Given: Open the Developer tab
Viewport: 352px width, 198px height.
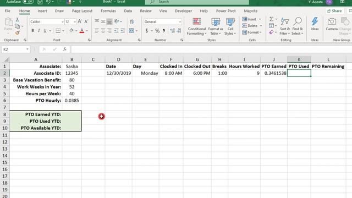Looking at the screenshot, I should coord(183,11).
